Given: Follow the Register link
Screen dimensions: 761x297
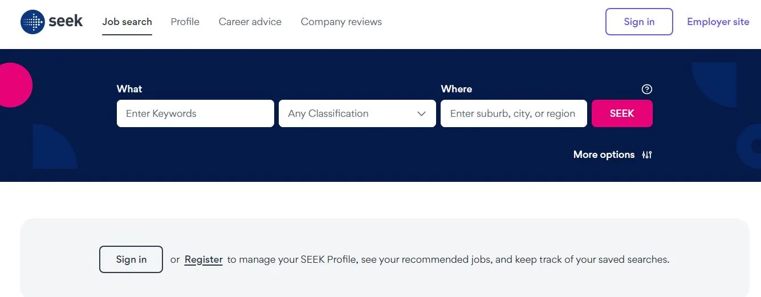Looking at the screenshot, I should pyautogui.click(x=204, y=259).
